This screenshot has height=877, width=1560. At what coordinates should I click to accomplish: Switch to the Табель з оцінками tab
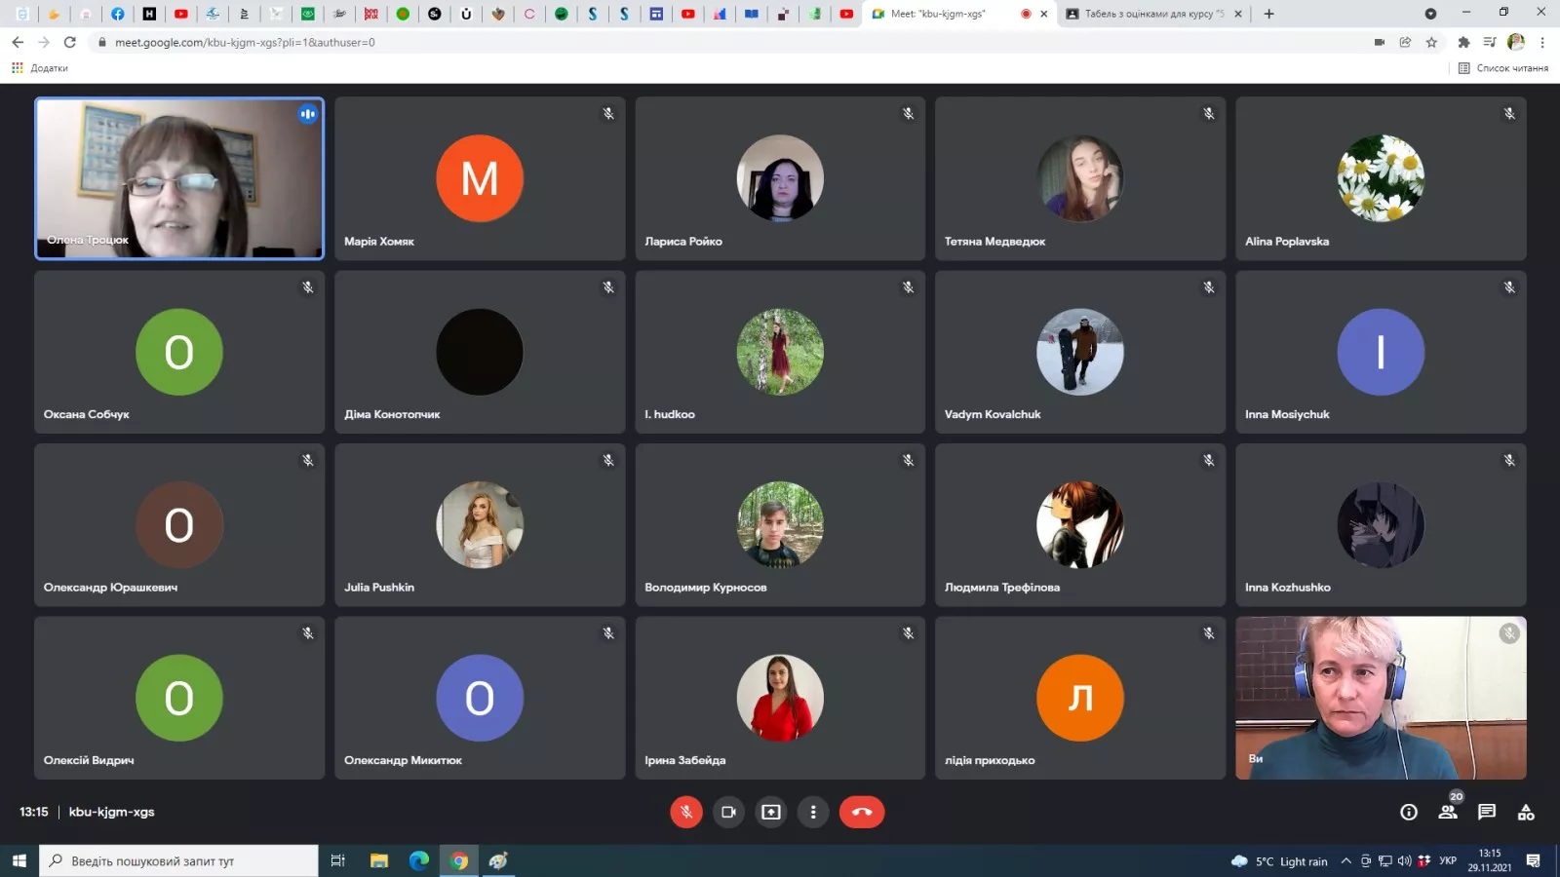tap(1150, 14)
